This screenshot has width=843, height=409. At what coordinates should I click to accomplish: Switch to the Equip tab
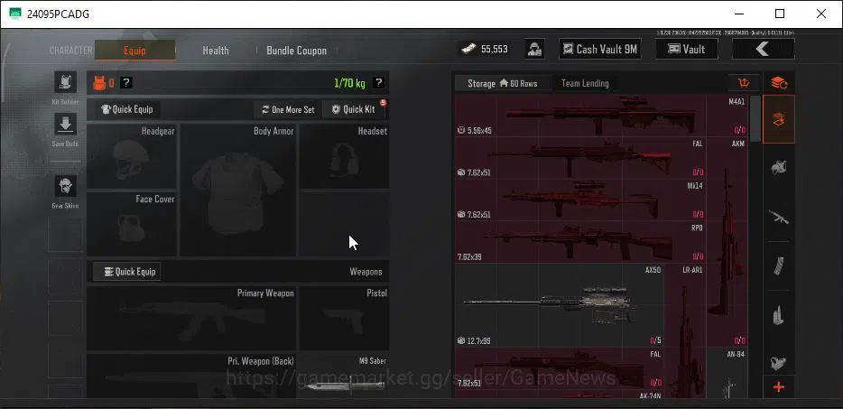[134, 50]
